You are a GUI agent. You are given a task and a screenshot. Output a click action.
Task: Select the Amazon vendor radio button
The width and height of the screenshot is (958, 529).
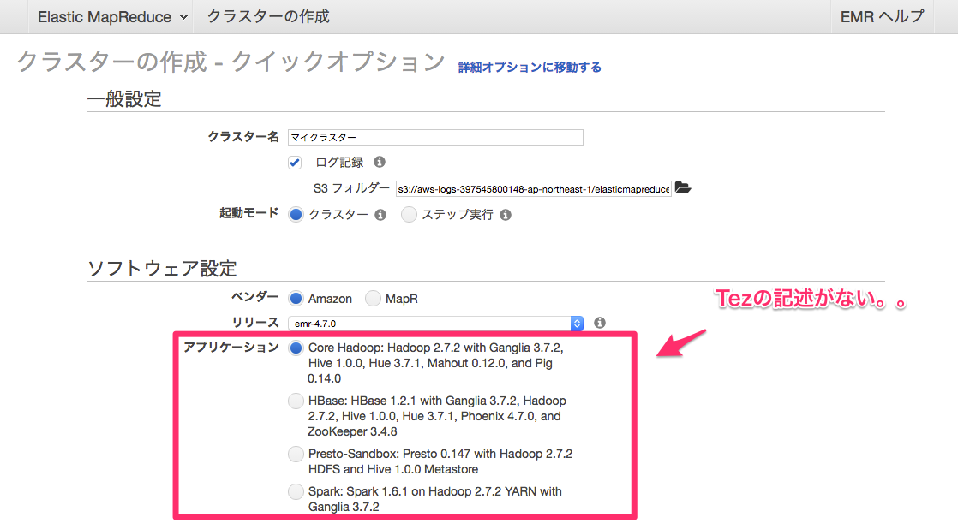[296, 299]
